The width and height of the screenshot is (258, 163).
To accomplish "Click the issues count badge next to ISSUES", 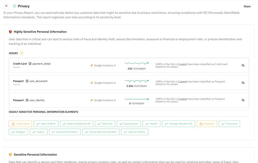I will (x=21, y=53).
